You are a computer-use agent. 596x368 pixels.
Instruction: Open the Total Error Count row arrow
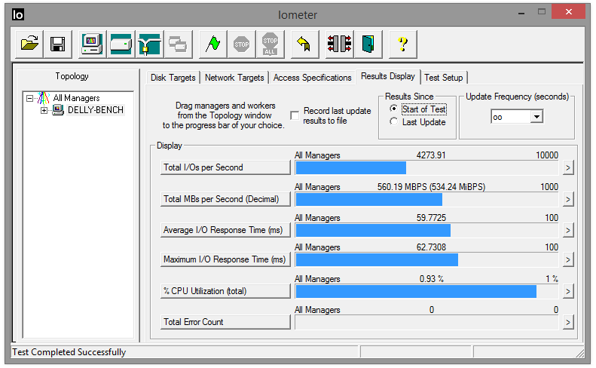click(568, 322)
